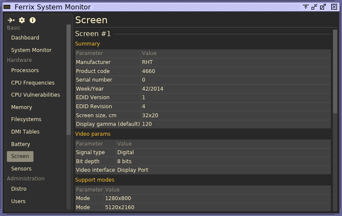Screen dimensions: 342x216
Task: Click the sidebar vertical scrollbar
Action: (x=69, y=79)
